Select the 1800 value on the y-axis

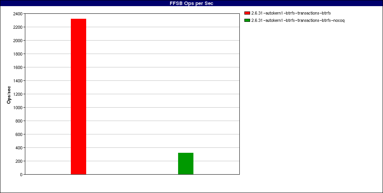pos(18,54)
